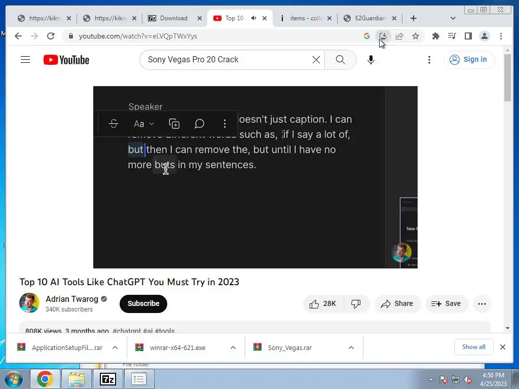Image resolution: width=519 pixels, height=389 pixels.
Task: Click the Google icon in address bar
Action: [x=367, y=36]
